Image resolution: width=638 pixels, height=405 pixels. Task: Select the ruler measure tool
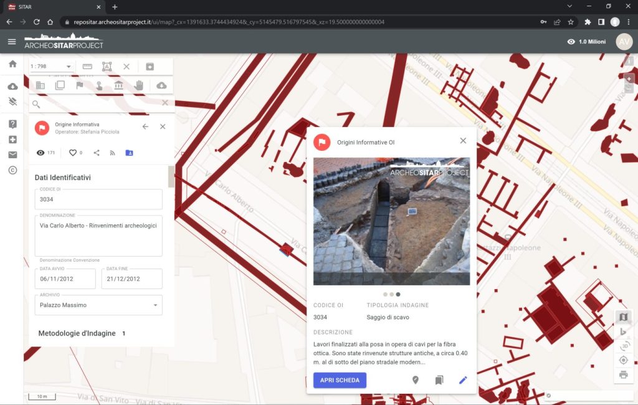tap(87, 66)
